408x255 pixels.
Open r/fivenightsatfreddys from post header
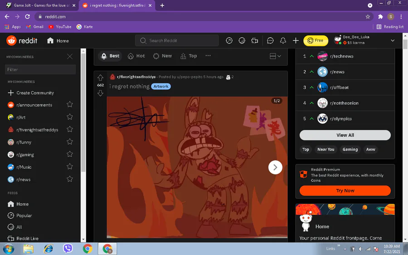click(136, 77)
